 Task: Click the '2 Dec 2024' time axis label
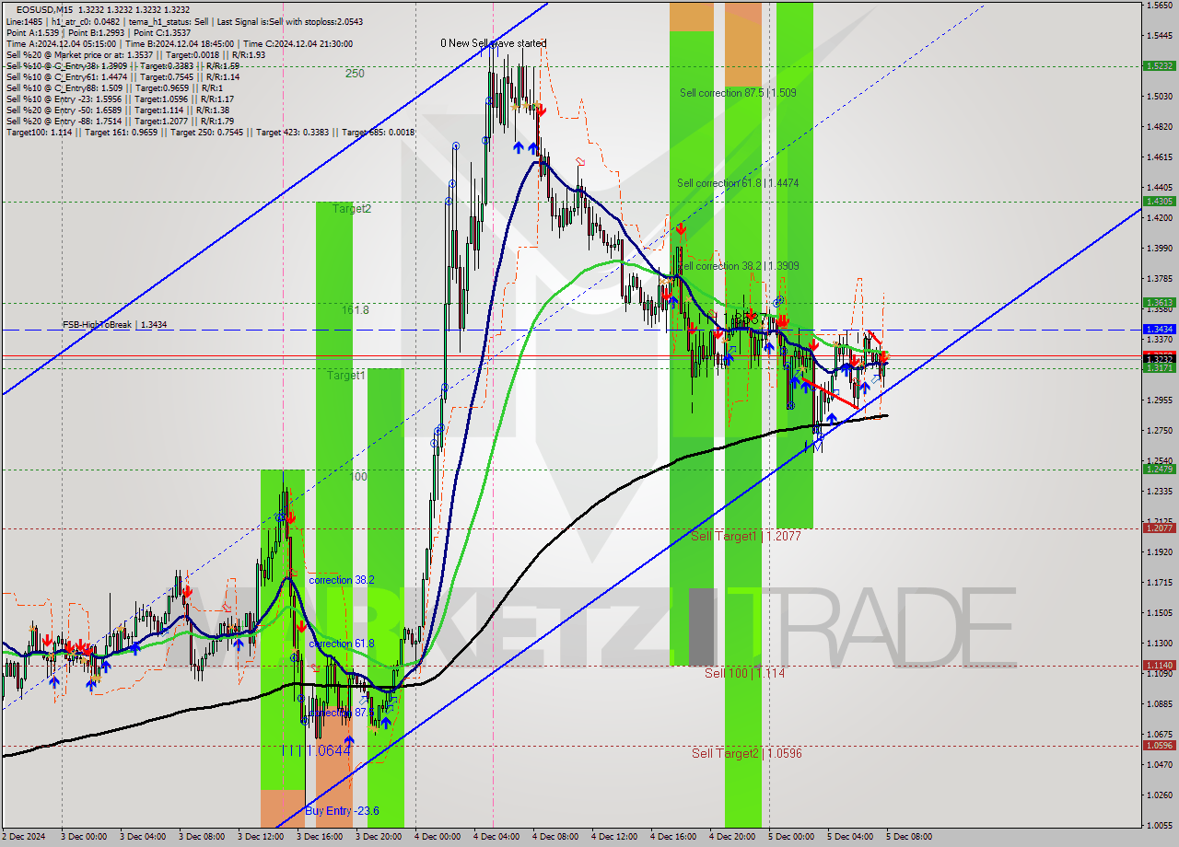point(25,837)
